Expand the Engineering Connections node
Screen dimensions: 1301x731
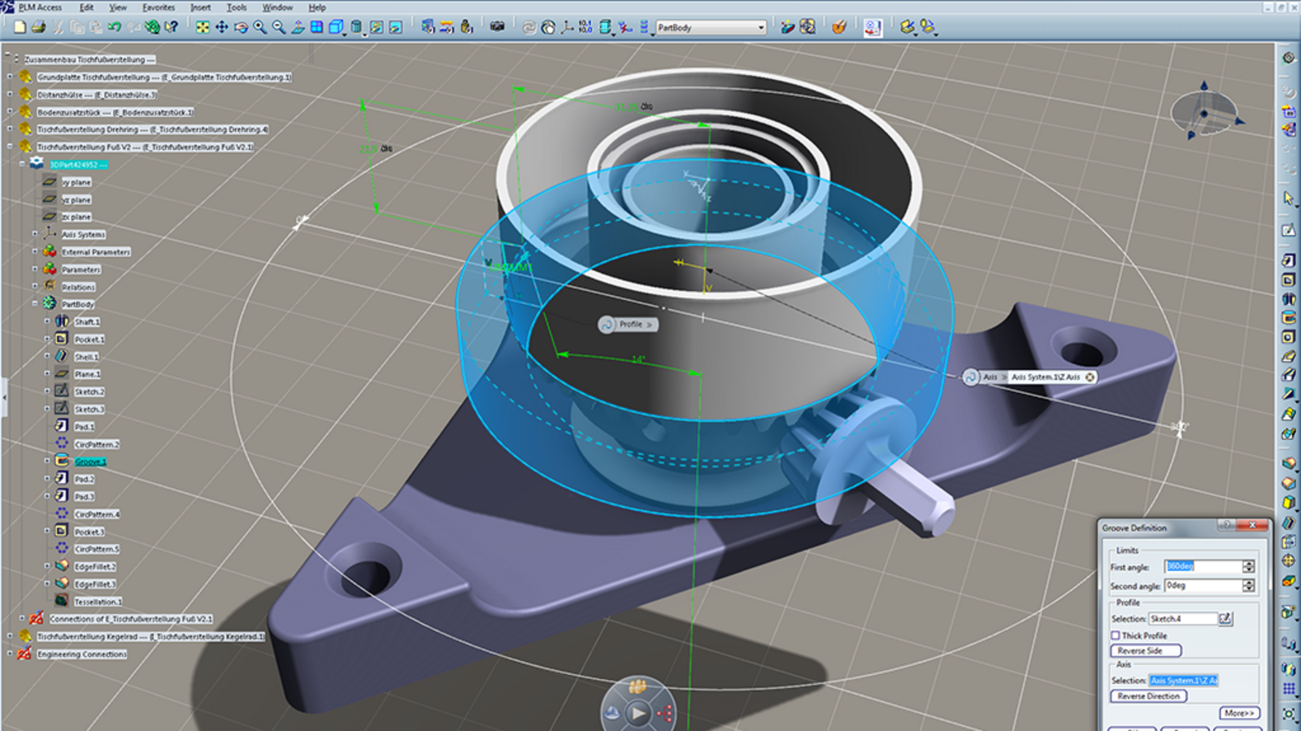pyautogui.click(x=10, y=654)
